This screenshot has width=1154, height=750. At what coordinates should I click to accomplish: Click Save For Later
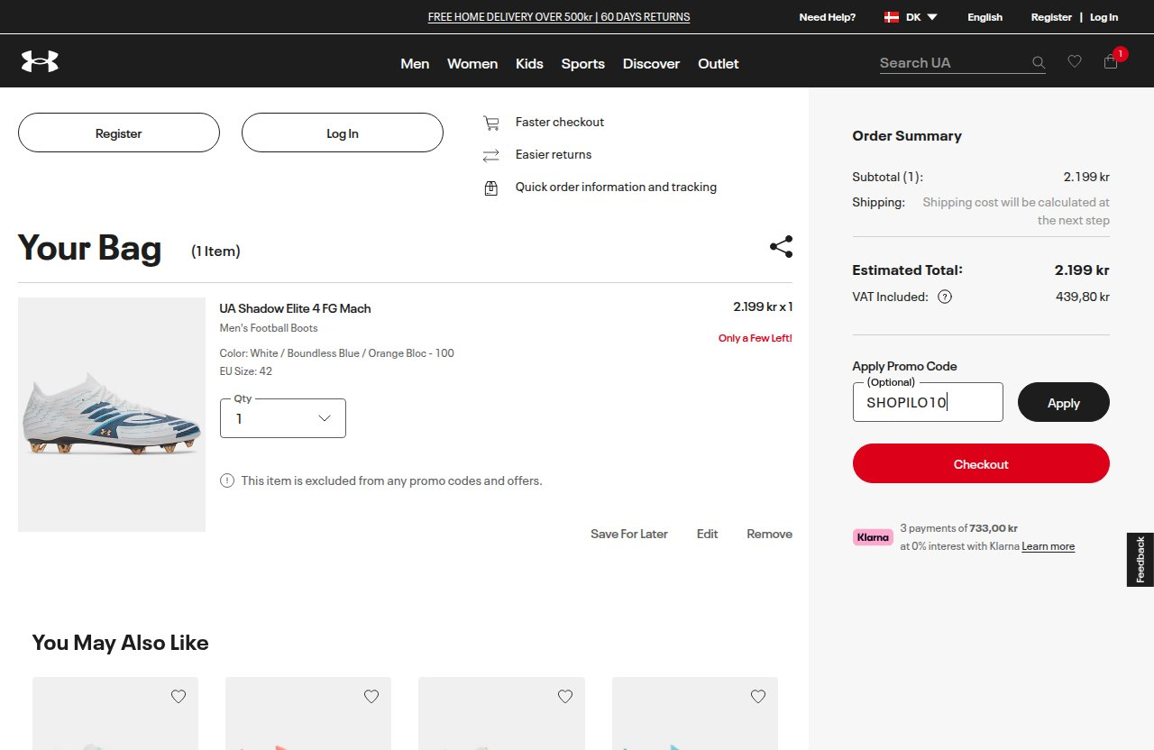tap(629, 534)
